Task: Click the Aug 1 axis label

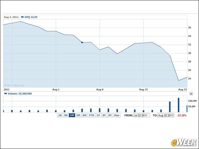Action: (56, 89)
